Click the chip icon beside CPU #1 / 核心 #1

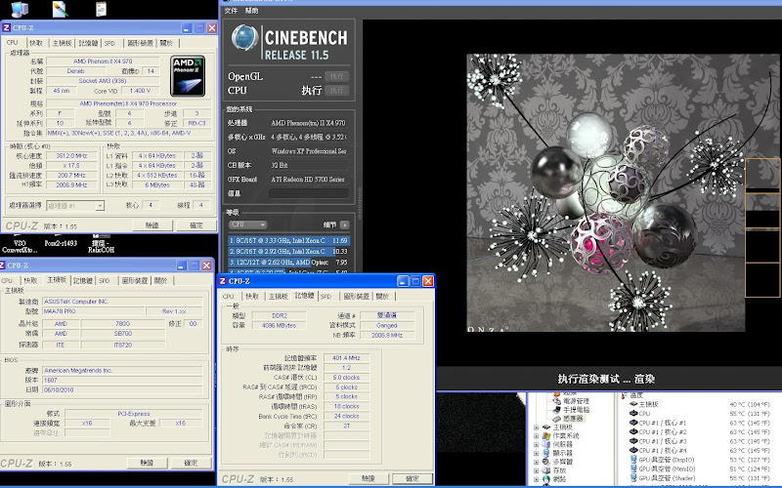coord(633,423)
